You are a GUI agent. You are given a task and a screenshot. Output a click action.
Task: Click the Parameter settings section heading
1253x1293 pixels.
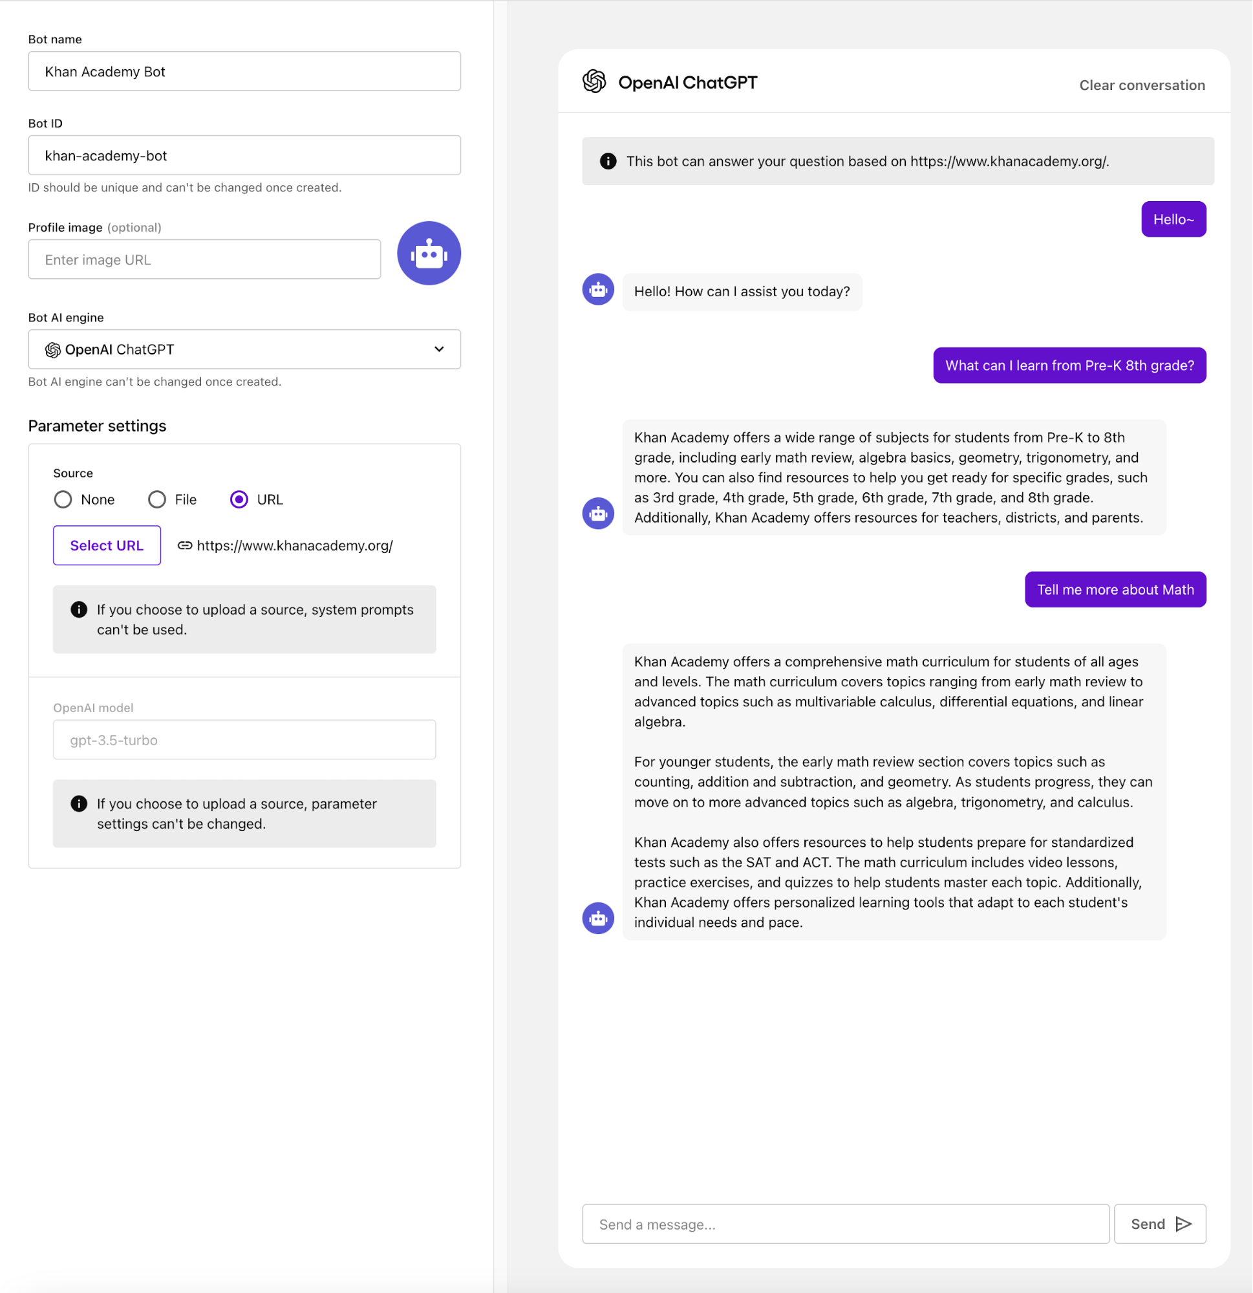click(97, 426)
